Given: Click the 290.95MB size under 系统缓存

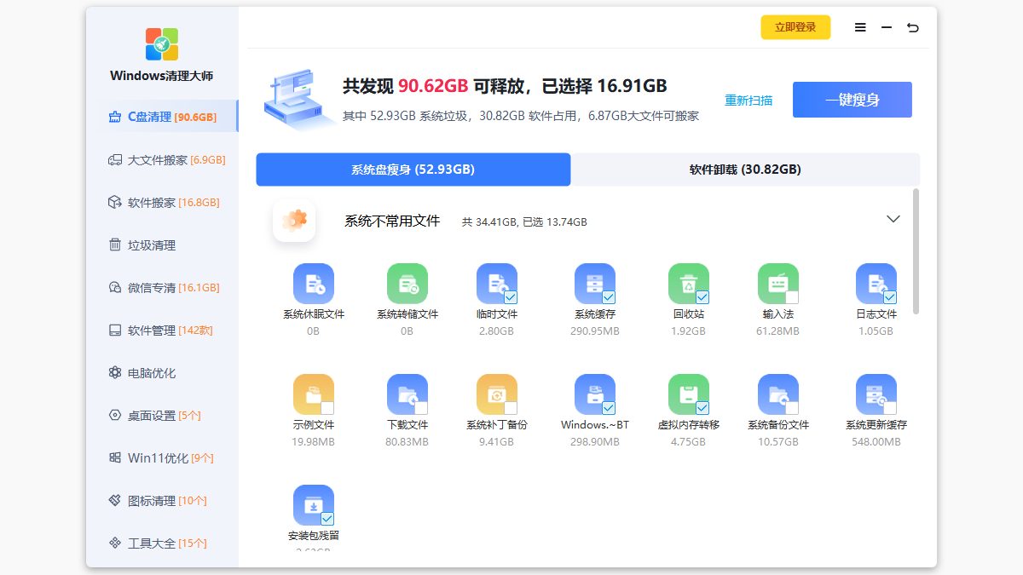Looking at the screenshot, I should [x=595, y=331].
